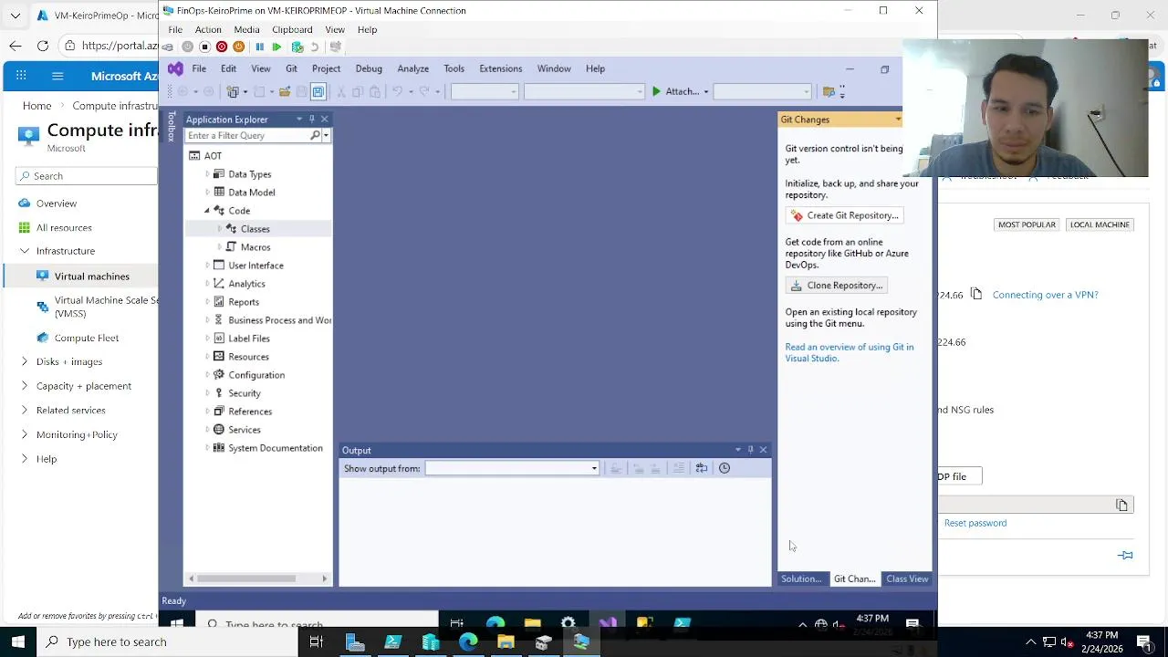The image size is (1168, 657).
Task: Click Clone Repository button
Action: point(837,286)
